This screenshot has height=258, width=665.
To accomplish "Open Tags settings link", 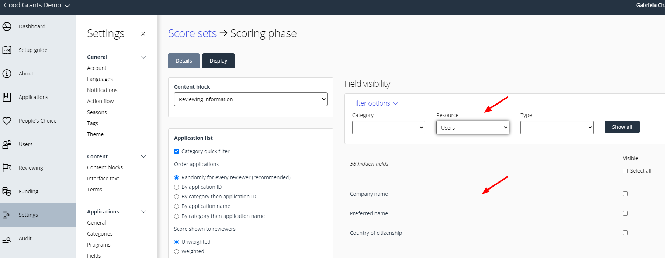I will coord(93,123).
